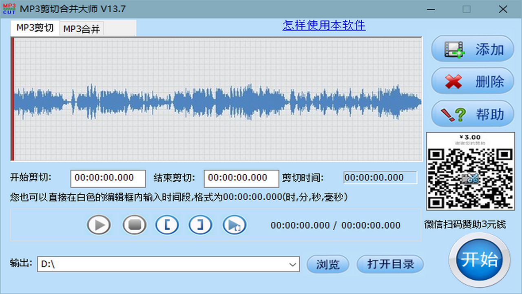
Task: Set cut start point with left bracket
Action: point(167,225)
